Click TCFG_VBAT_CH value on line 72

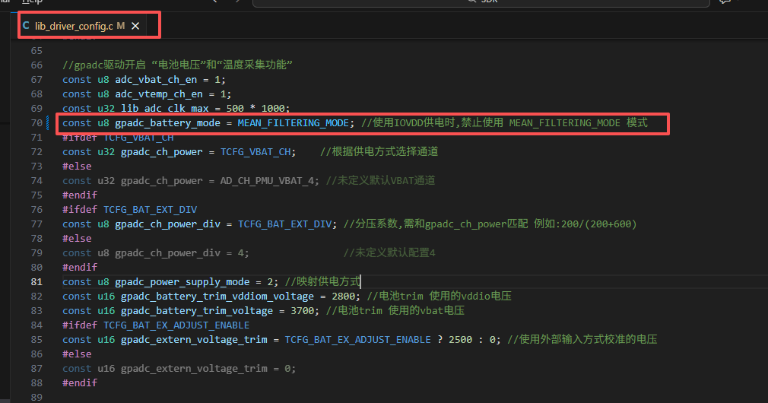click(x=255, y=152)
